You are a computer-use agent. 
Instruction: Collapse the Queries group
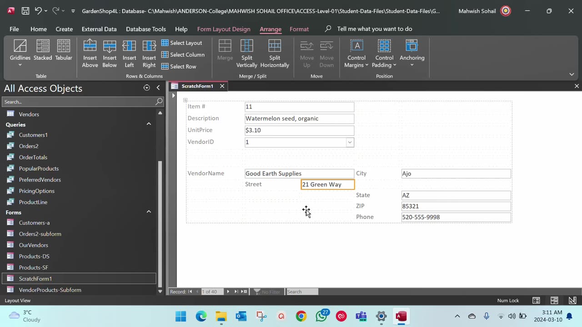tap(149, 124)
